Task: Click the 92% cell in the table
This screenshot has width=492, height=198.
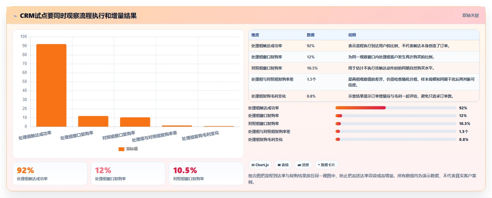Action: point(311,46)
